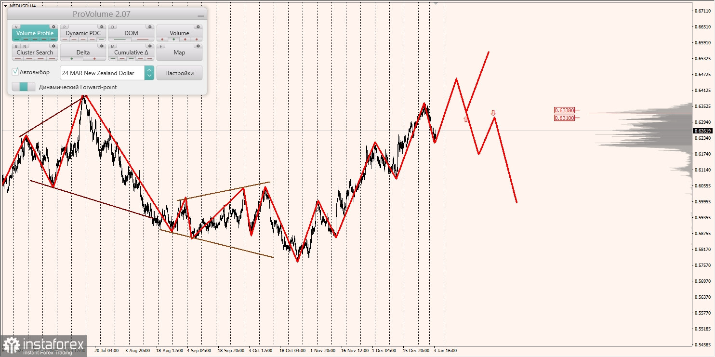Click the current price 0.62619 marker
Image resolution: width=715 pixels, height=357 pixels.
703,131
